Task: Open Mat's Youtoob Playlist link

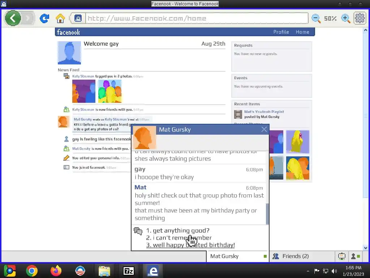Action: tap(264, 111)
